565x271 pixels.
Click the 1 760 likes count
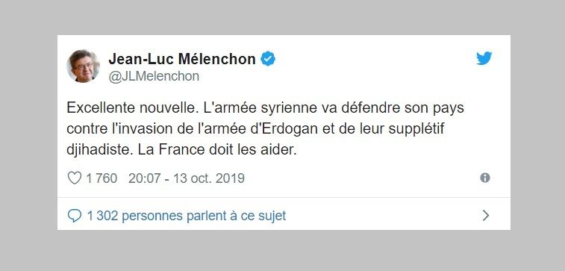tap(102, 178)
